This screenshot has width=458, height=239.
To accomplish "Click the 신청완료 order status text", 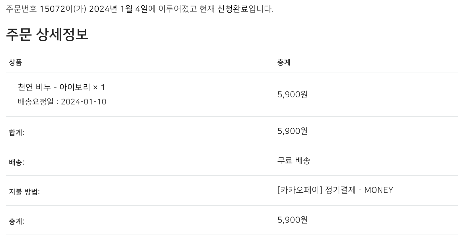I will [x=233, y=9].
